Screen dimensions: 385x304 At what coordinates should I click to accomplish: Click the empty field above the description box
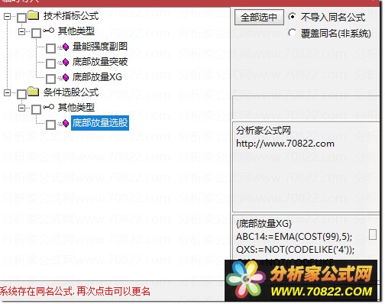[306, 108]
